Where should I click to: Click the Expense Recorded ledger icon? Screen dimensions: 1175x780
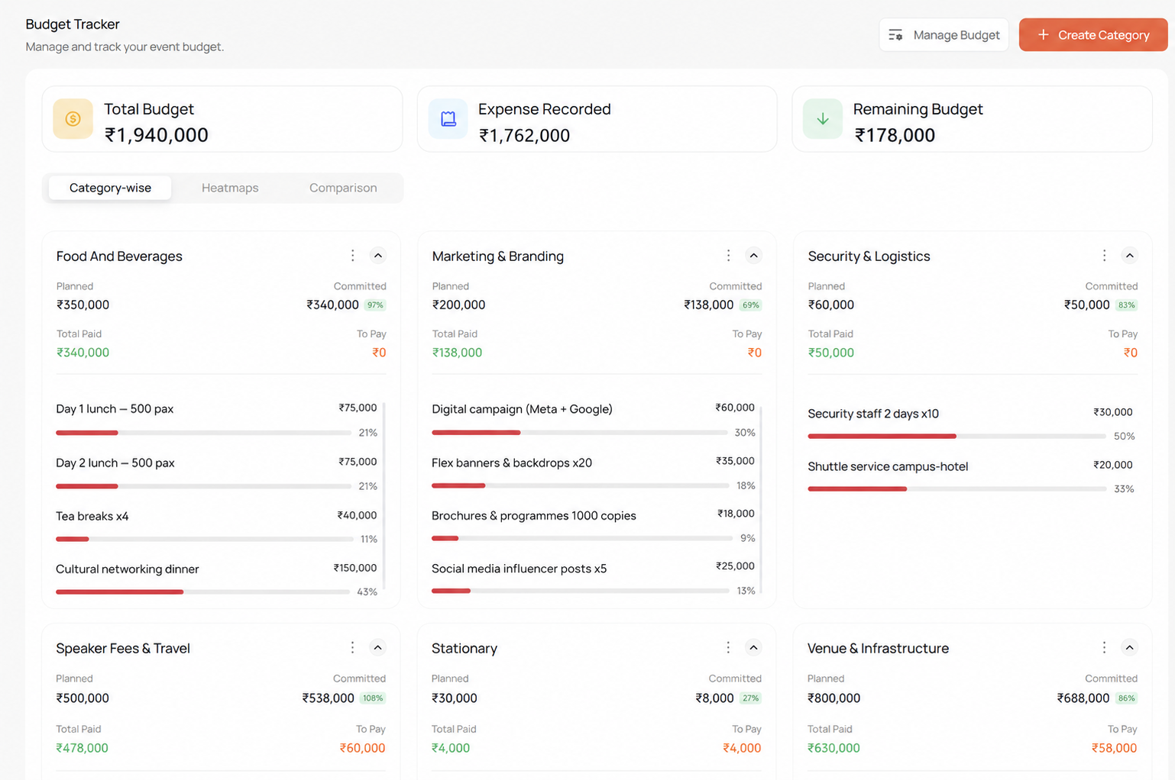tap(448, 118)
